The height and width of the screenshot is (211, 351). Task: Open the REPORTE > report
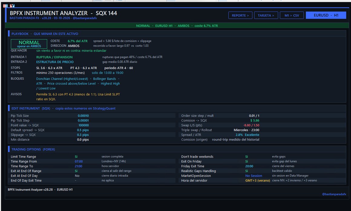[240, 15]
